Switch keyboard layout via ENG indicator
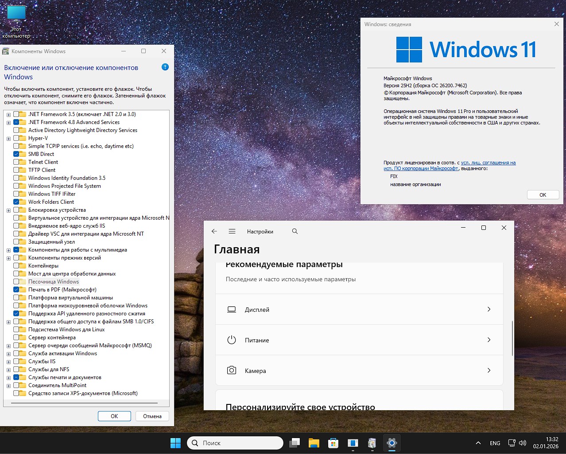 494,442
